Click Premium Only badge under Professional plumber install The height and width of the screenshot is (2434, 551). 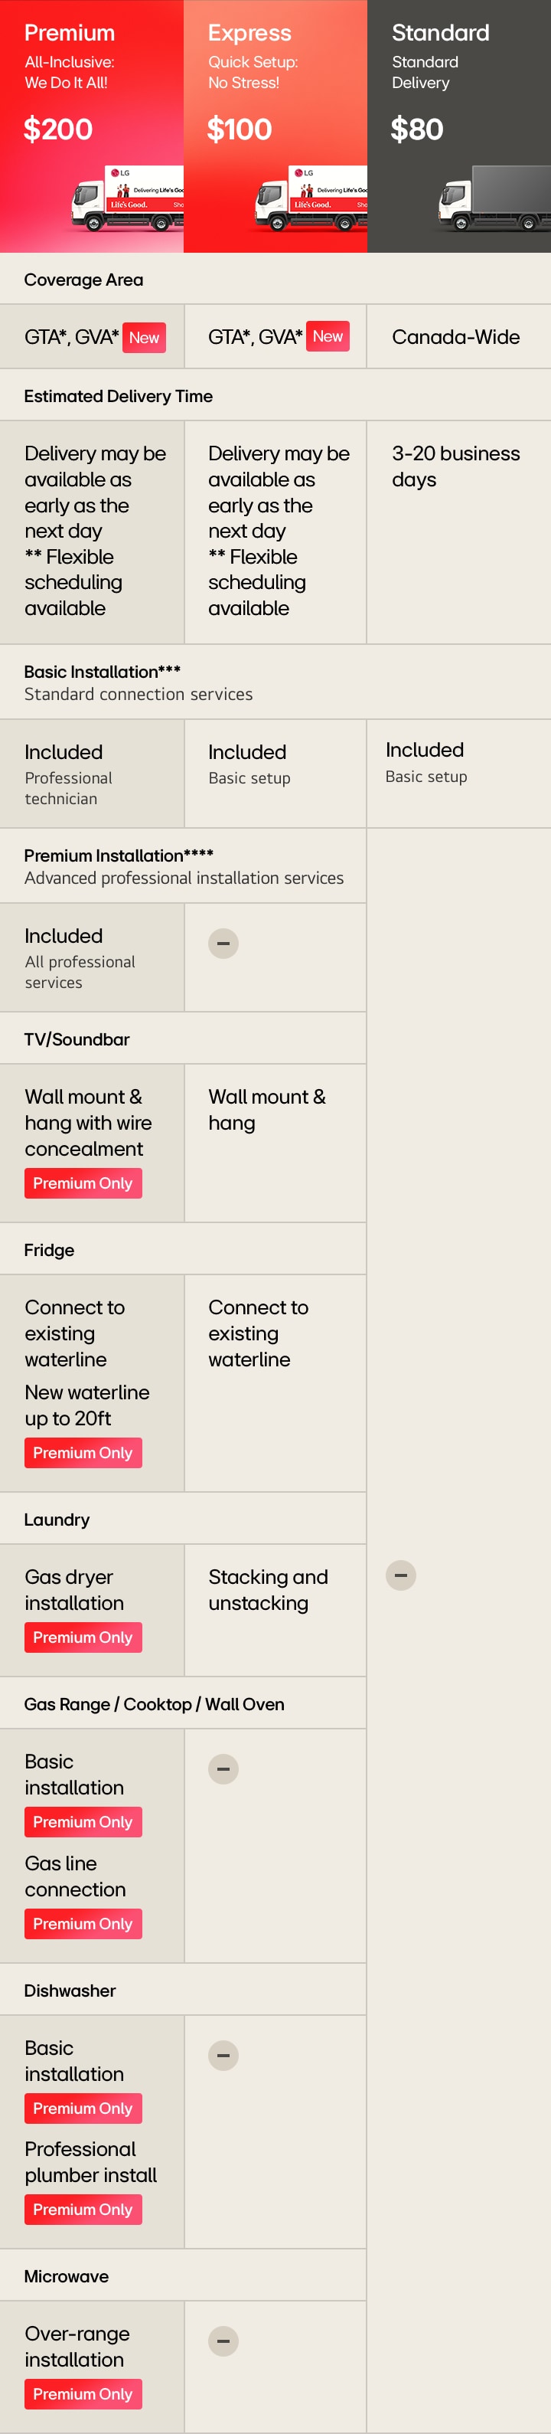(x=83, y=2209)
